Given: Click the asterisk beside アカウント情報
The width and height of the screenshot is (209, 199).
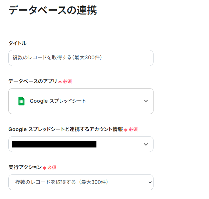Looking at the screenshot, I should point(126,130).
